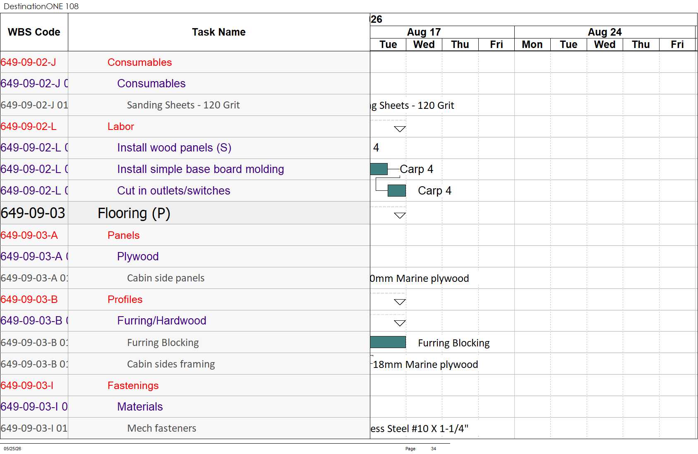Viewport: 698px width, 454px height.
Task: Select the Panels task row
Action: click(185, 235)
